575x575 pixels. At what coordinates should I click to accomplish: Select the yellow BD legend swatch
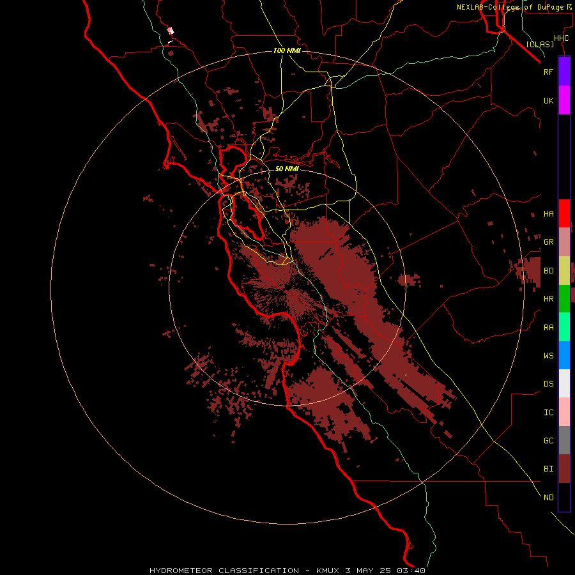(x=564, y=270)
